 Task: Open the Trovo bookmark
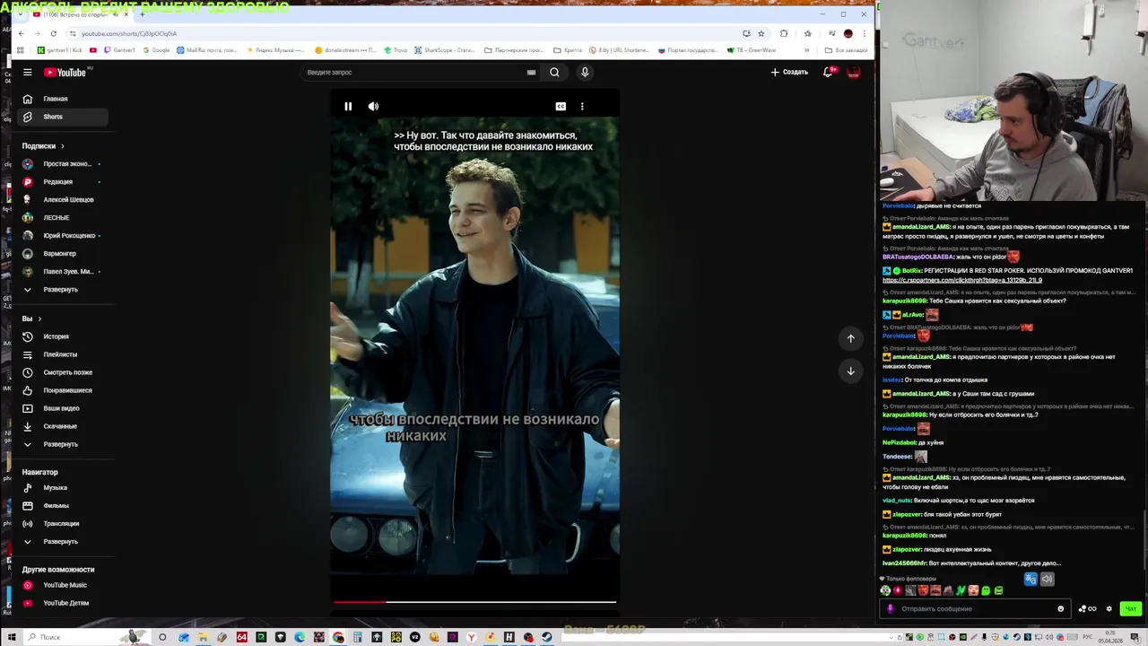pyautogui.click(x=396, y=50)
